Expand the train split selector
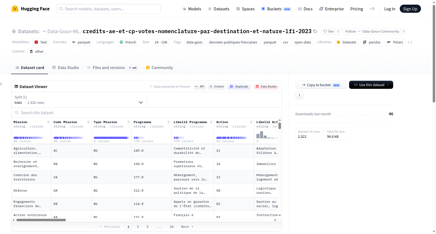436x234 pixels. pos(79,100)
